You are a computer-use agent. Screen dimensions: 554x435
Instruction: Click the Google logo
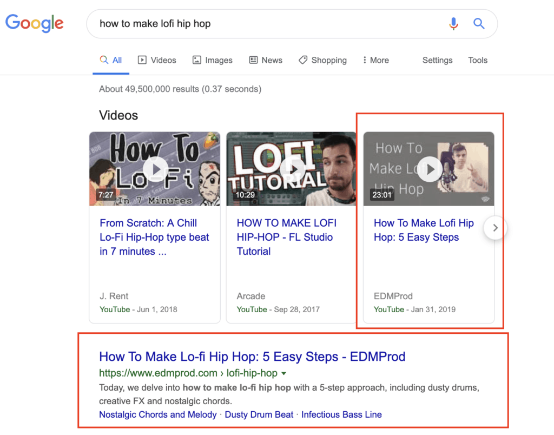[34, 23]
